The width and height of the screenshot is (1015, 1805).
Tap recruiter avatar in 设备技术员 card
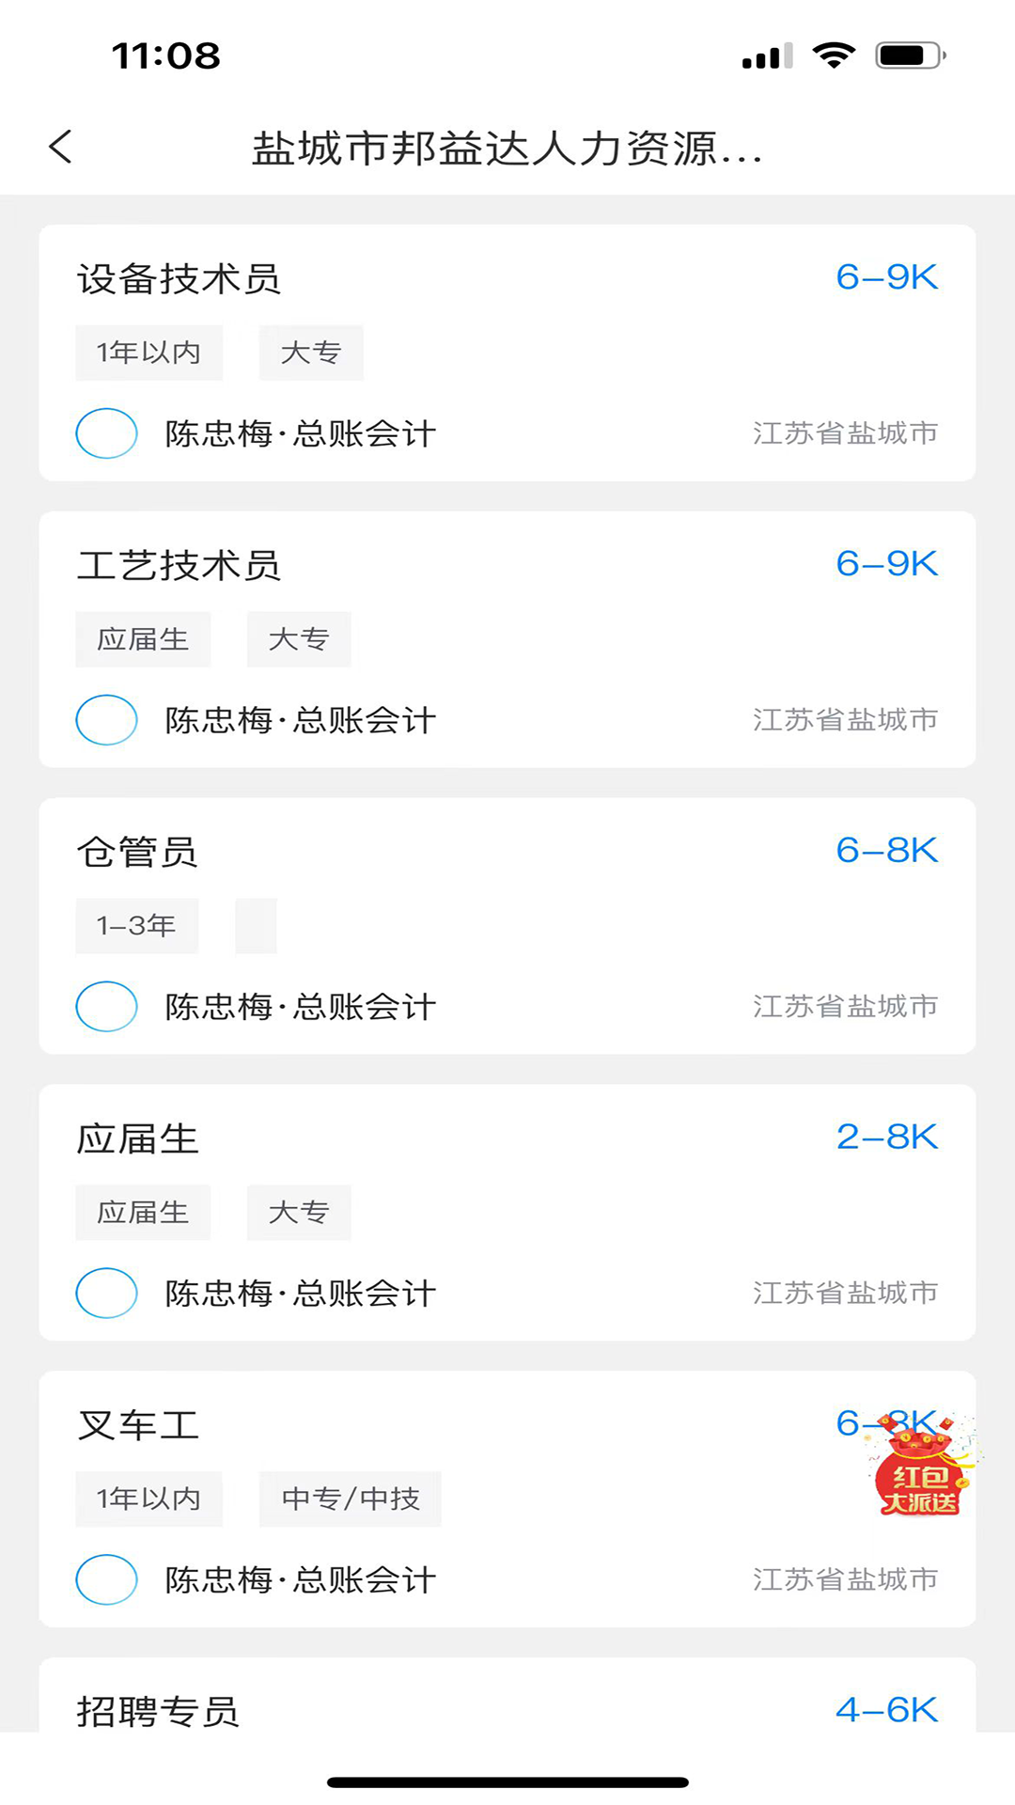pyautogui.click(x=106, y=433)
